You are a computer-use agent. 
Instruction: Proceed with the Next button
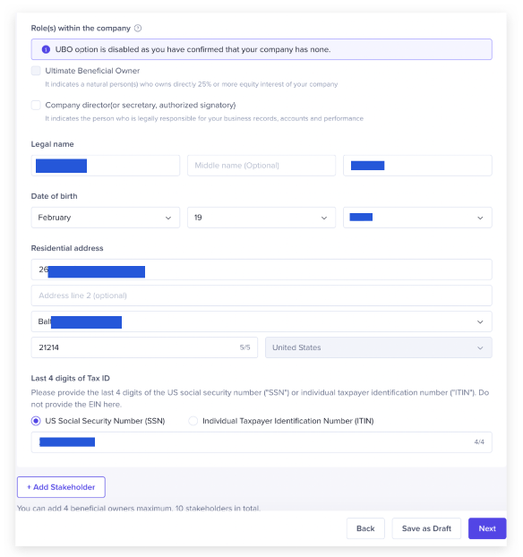click(487, 528)
